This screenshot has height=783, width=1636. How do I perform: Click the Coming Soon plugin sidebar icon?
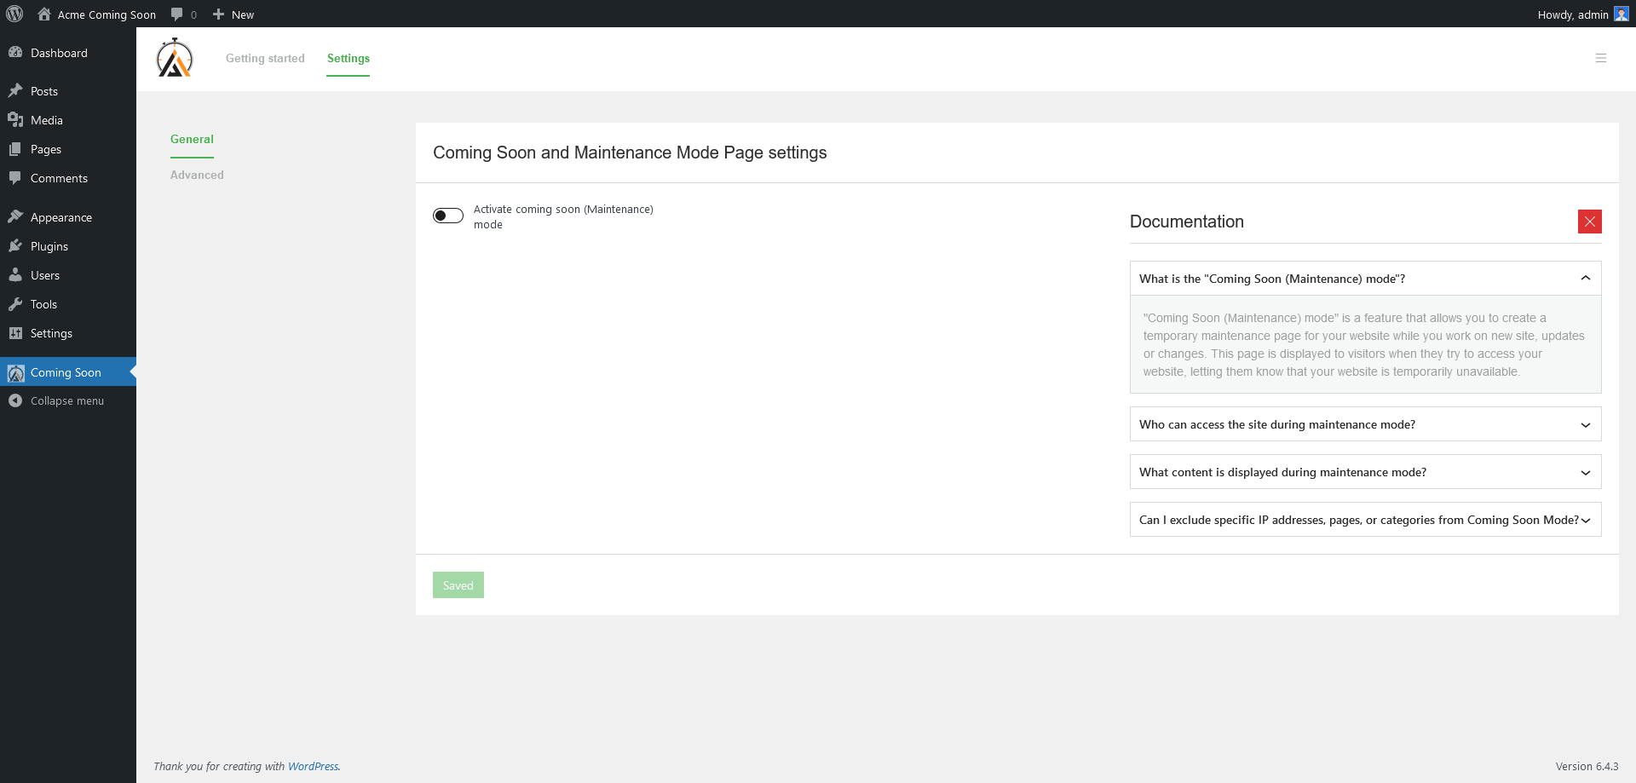click(x=15, y=372)
